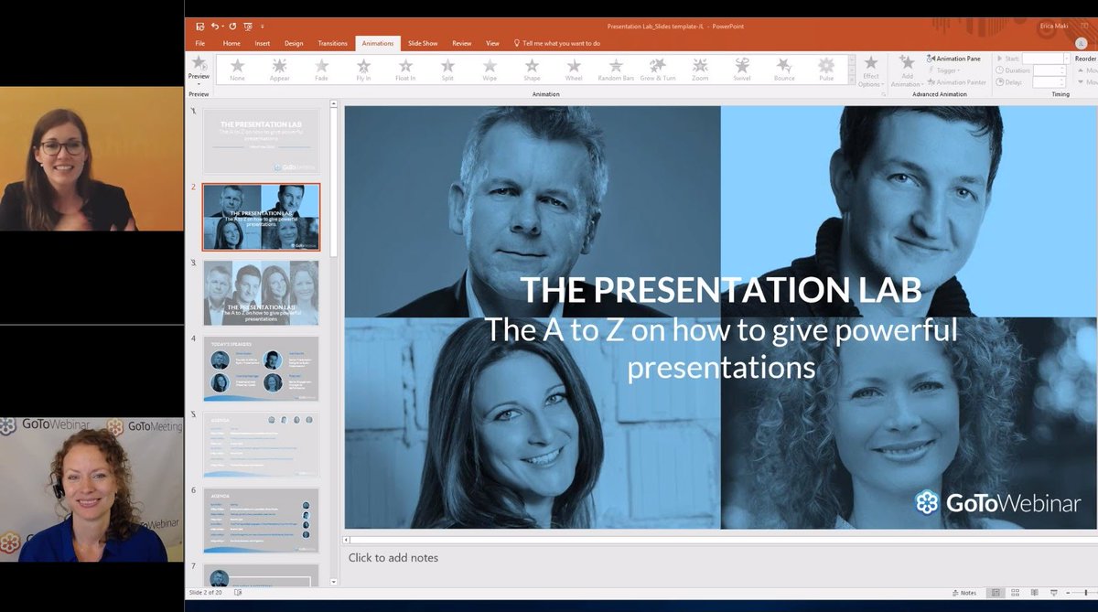Screen dimensions: 1098x612
Task: Click the slide thumbnail panel scrollbar
Action: click(334, 183)
